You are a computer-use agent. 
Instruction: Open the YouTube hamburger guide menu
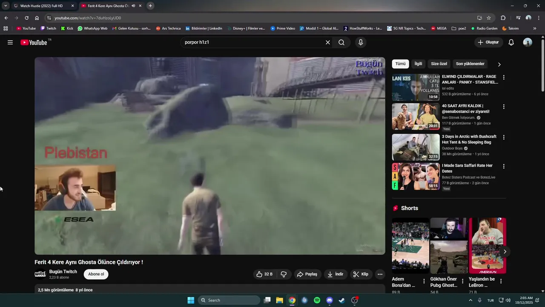click(x=10, y=42)
